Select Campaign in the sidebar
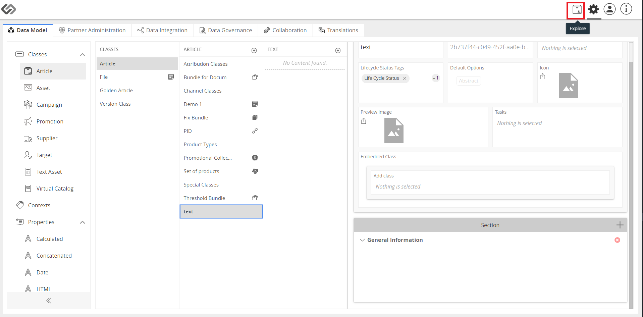Screen dimensions: 643x317 [x=53, y=105]
